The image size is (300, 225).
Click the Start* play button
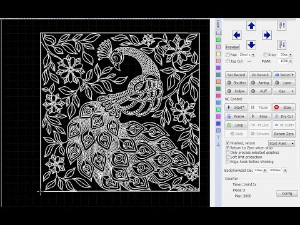[236, 107]
